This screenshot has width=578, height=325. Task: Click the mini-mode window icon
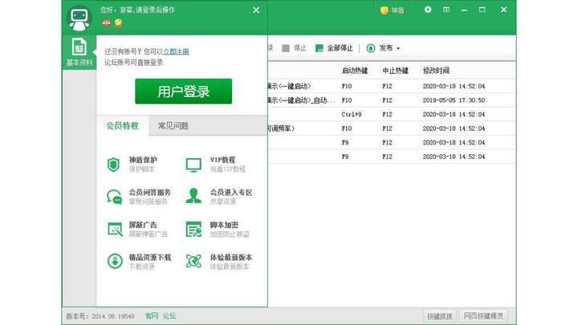(x=446, y=10)
